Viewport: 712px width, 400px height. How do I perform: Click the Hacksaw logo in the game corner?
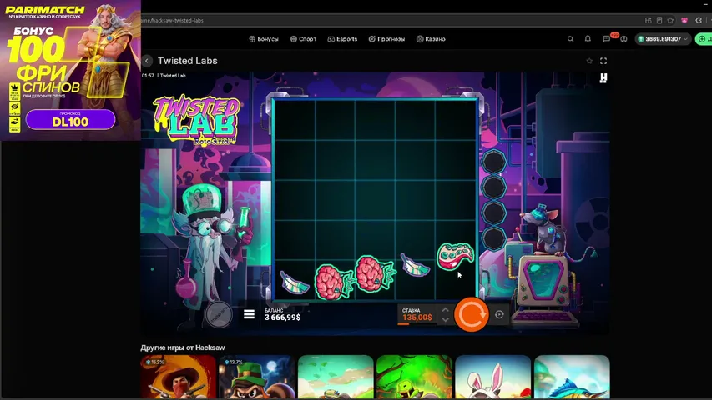603,78
